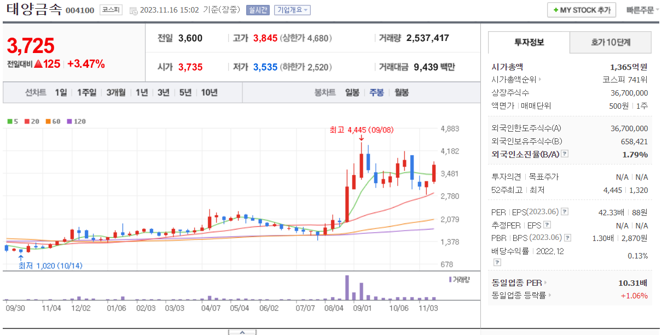Click the stock code 004100

tap(80, 10)
